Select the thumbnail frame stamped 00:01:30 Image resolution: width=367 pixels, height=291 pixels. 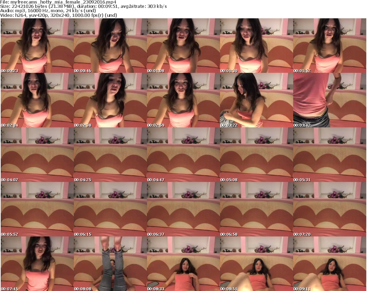pos(256,46)
